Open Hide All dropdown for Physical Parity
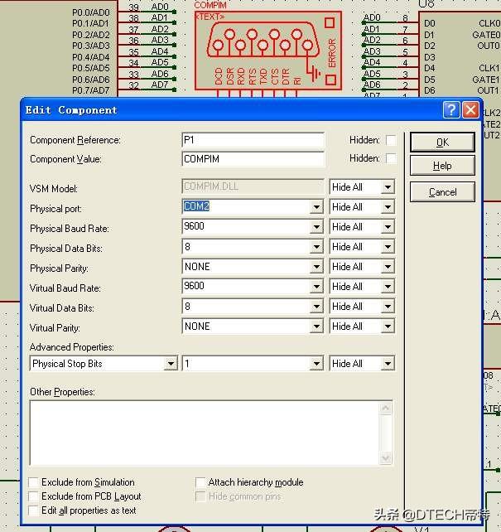Image resolution: width=501 pixels, height=532 pixels. (x=388, y=267)
